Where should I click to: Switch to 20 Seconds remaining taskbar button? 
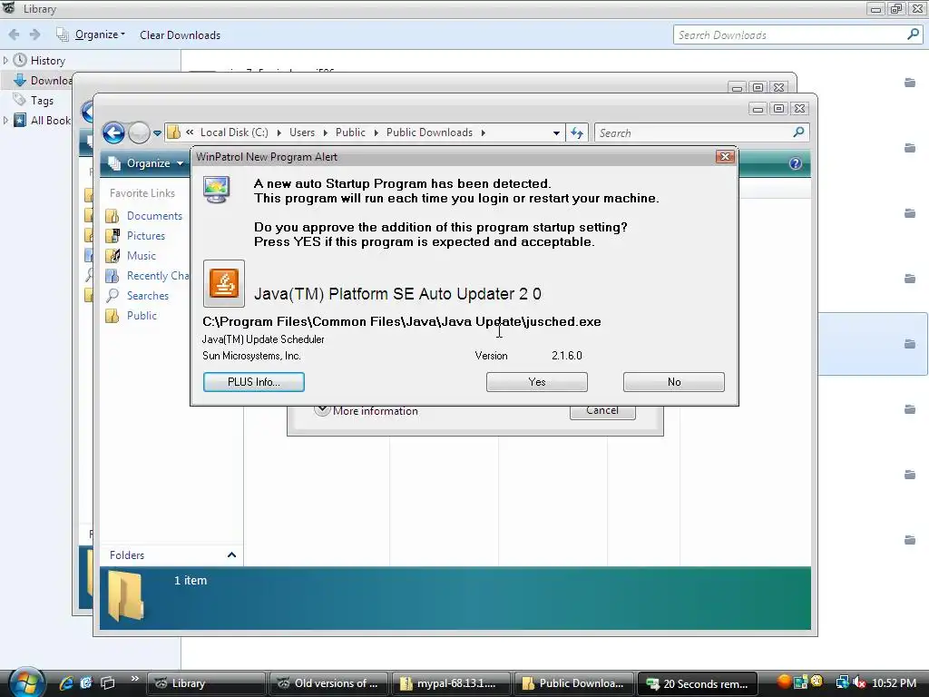coord(696,683)
